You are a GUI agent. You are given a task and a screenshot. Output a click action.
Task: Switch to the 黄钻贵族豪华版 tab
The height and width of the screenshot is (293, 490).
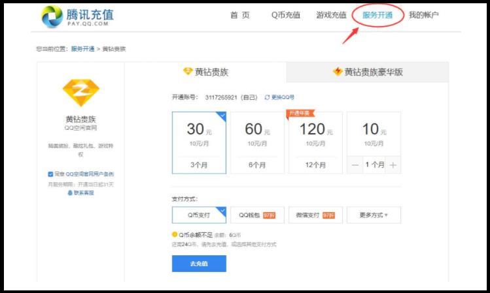[368, 72]
